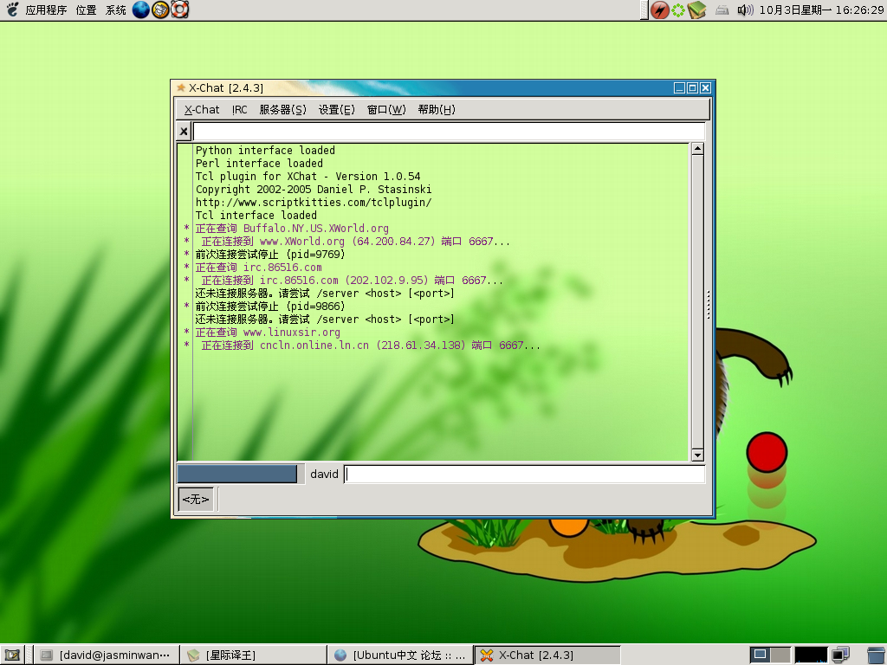Switch to david@jasminwan taskbar window
This screenshot has height=665, width=887.
point(107,655)
